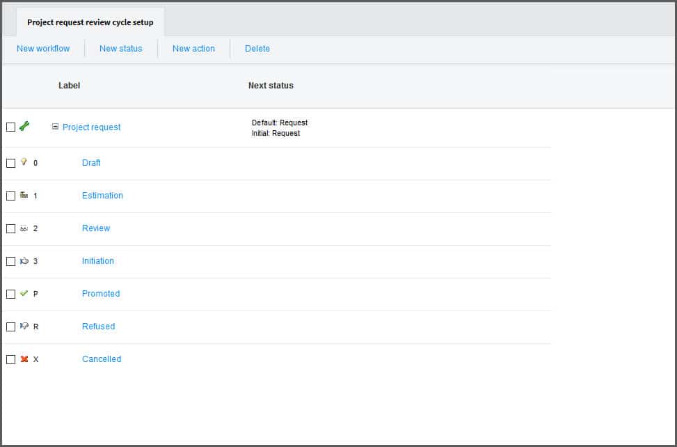Click the glasses icon for Review status
The image size is (677, 447).
[x=24, y=228]
